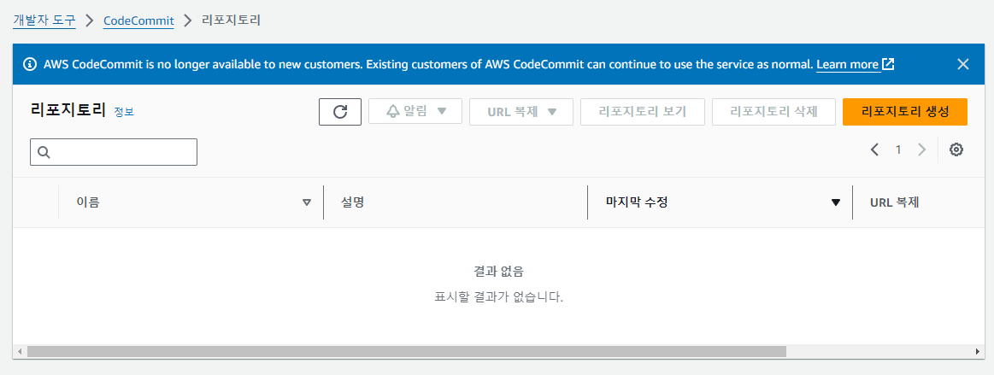
Task: Click 리포지토리 삭제 button
Action: (774, 112)
